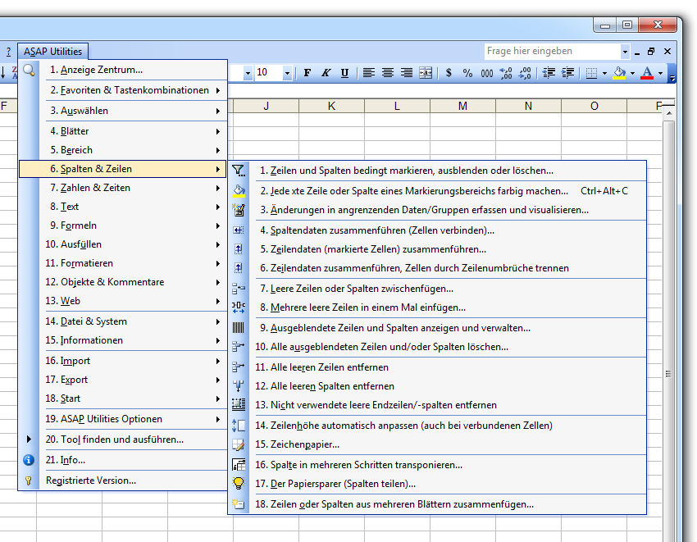Image resolution: width=697 pixels, height=542 pixels.
Task: Toggle bold formatting with the F button
Action: coord(306,73)
